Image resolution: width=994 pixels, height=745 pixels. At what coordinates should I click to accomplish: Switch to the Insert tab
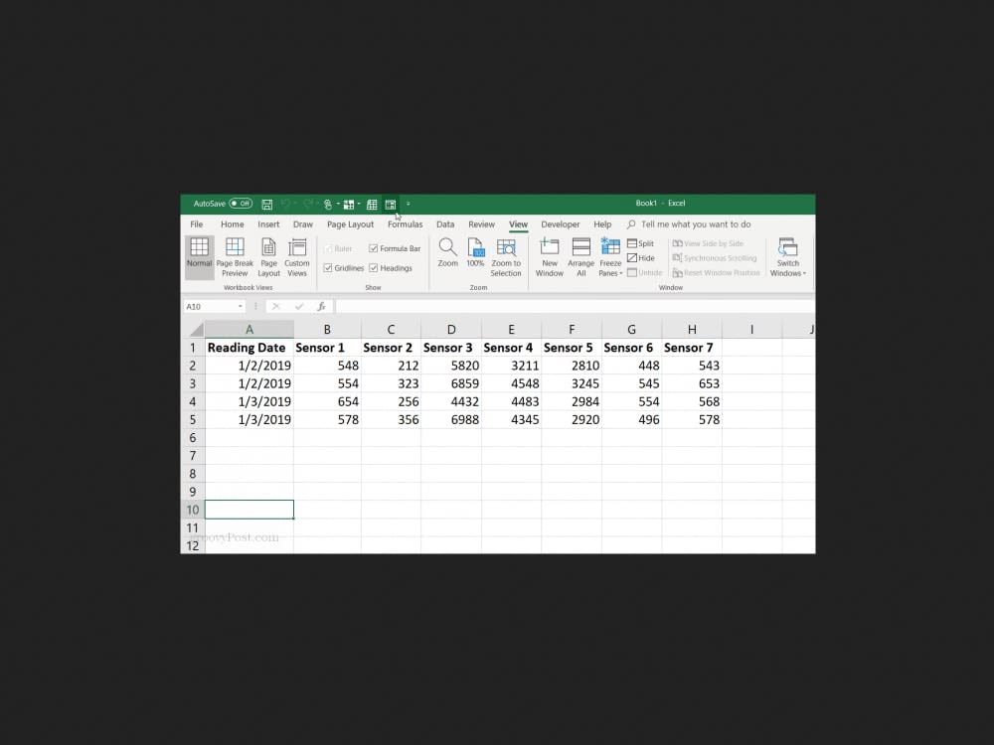[x=268, y=224]
